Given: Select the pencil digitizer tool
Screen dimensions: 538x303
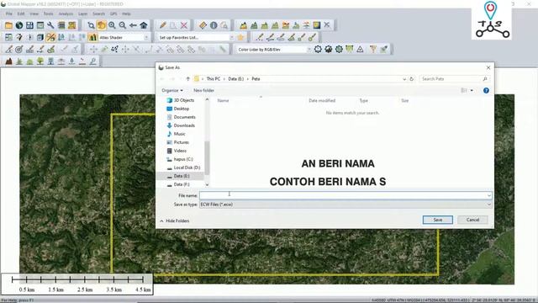Looking at the screenshot, I should click(x=162, y=25).
